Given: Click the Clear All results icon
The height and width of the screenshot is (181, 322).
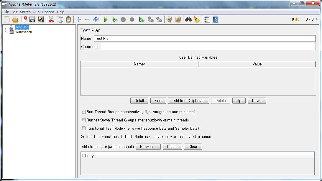Looking at the screenshot, I should point(178,19).
